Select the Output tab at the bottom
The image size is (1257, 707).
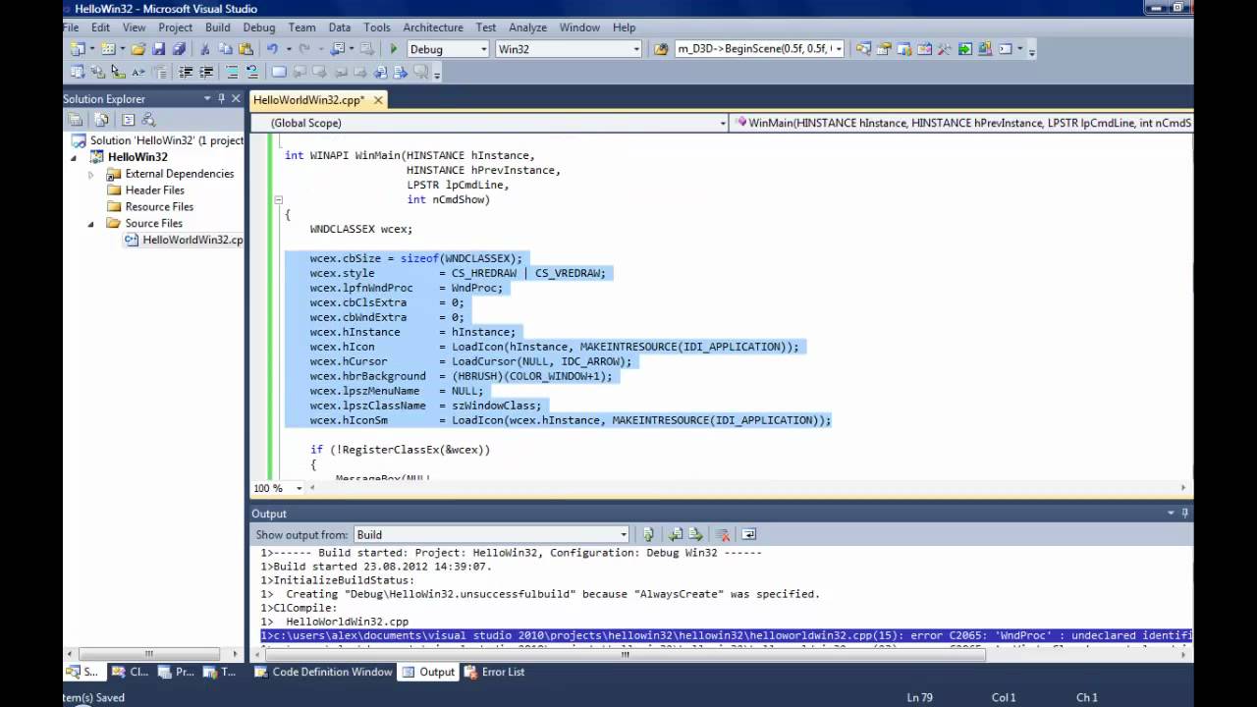click(x=428, y=672)
